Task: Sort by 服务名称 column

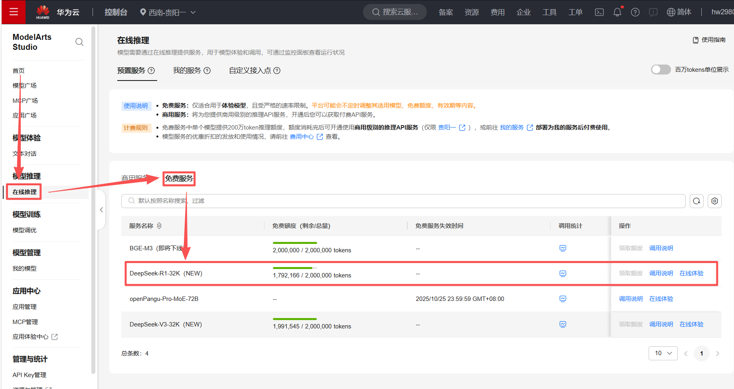Action: tap(159, 226)
